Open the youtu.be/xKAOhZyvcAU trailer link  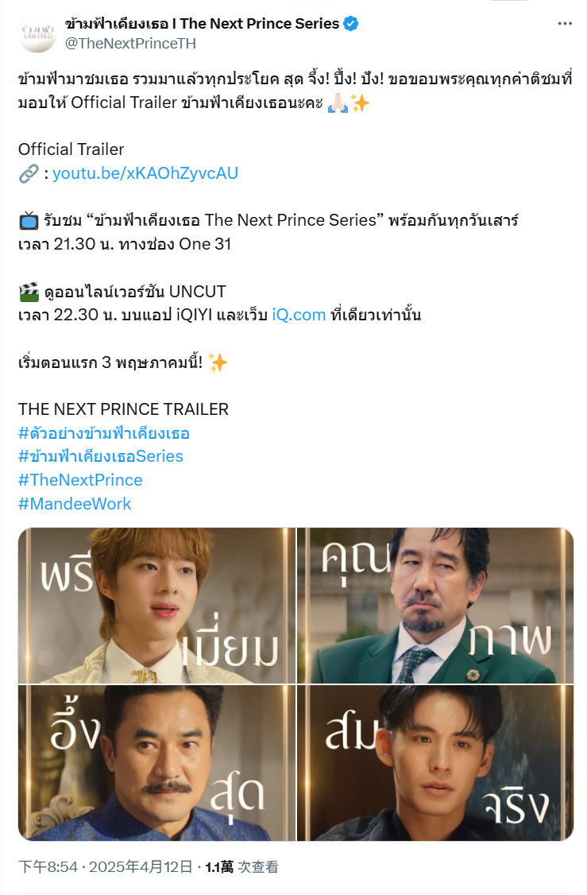click(x=145, y=173)
